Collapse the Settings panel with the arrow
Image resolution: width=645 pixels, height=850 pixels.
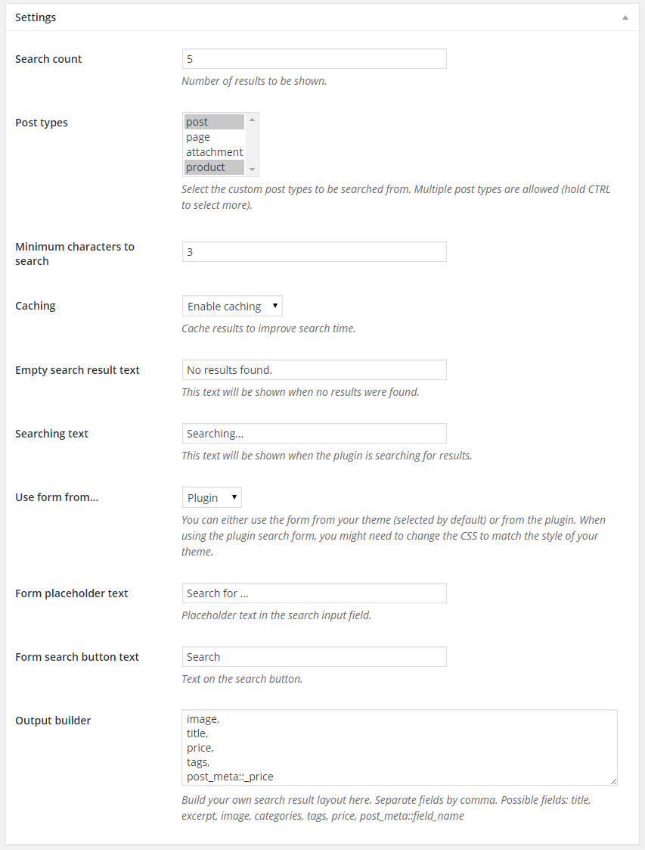click(x=625, y=17)
